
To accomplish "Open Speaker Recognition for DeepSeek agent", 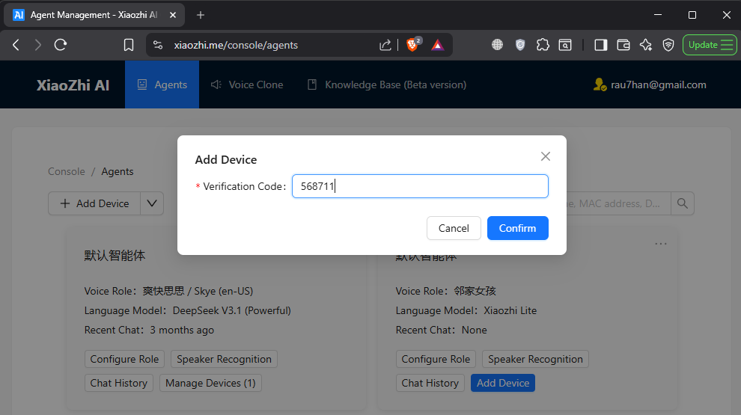I will (224, 359).
